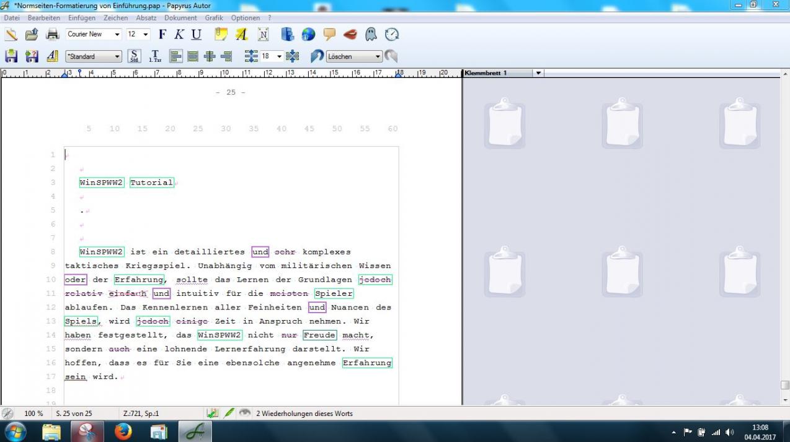Viewport: 790px width, 442px height.
Task: Open Firefox from the Windows taskbar
Action: point(123,431)
